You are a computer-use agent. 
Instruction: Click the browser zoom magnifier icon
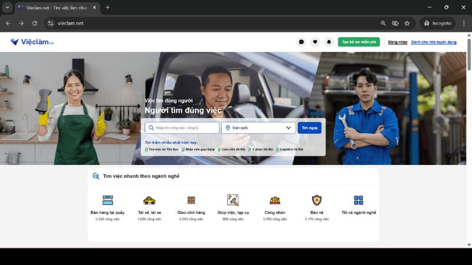383,23
